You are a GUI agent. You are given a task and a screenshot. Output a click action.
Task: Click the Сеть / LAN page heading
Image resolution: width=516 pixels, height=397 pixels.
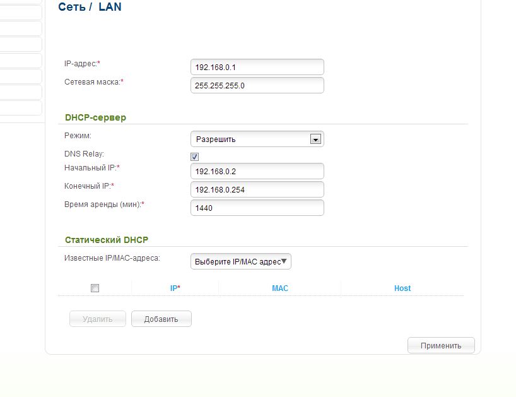coord(90,7)
